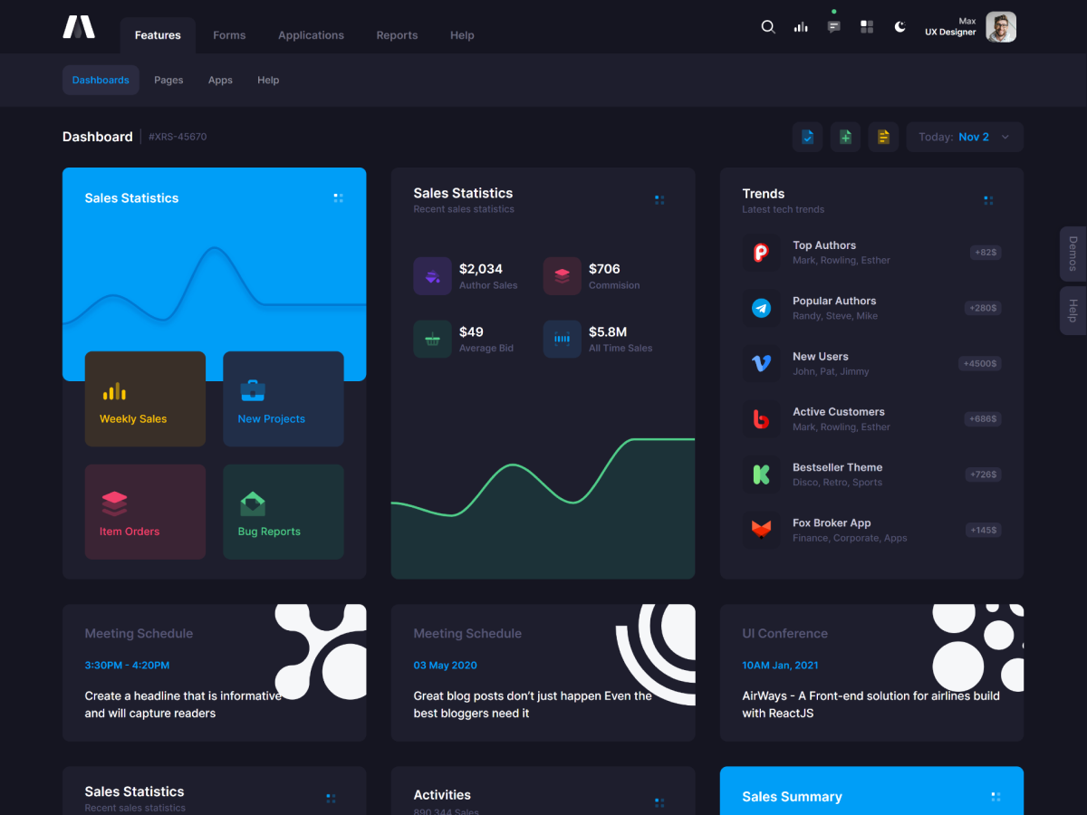1087x815 pixels.
Task: Click the blue checked-document icon
Action: [807, 137]
